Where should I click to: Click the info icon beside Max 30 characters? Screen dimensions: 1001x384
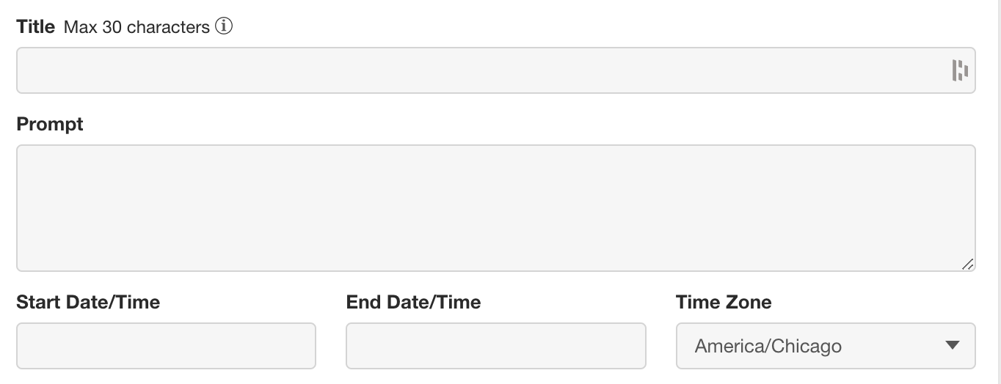click(224, 27)
